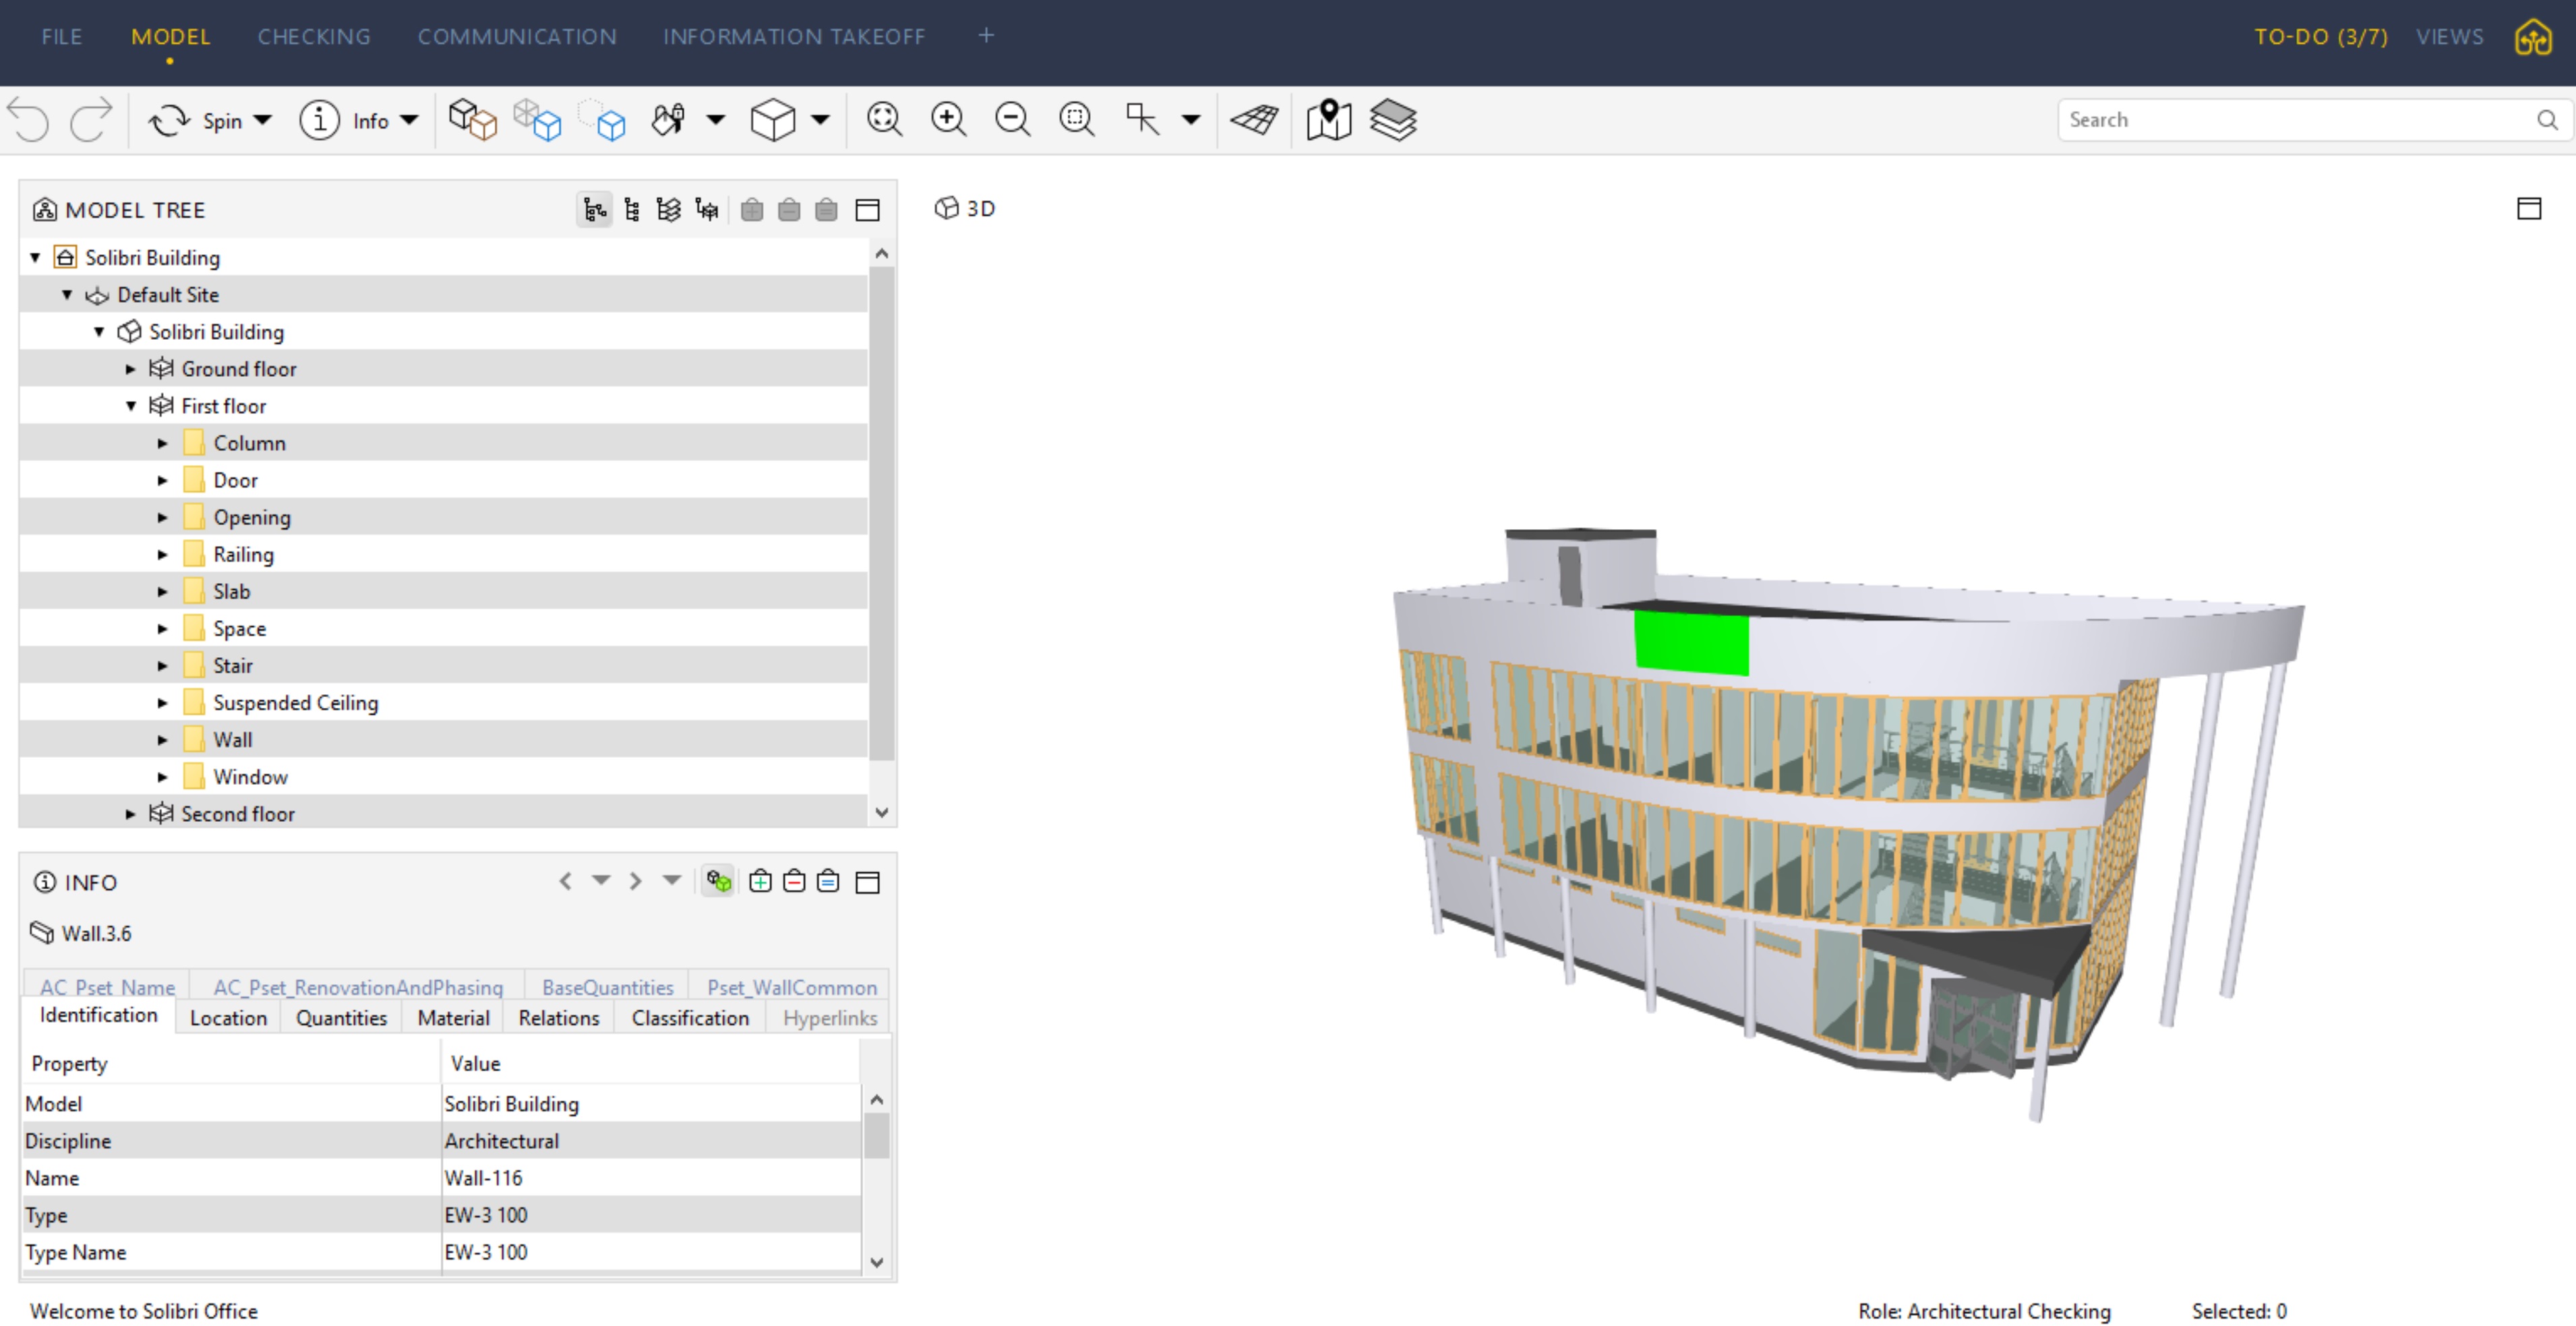Set selection basket in Info panel

[x=828, y=881]
